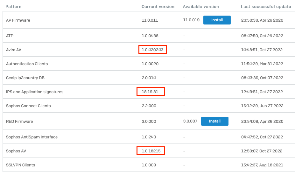Click the highlighted IPS version 18.19.81
Viewport: 295px width, 175px height.
click(151, 92)
